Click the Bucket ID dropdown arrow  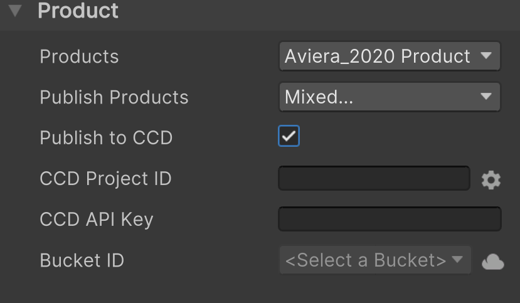457,259
